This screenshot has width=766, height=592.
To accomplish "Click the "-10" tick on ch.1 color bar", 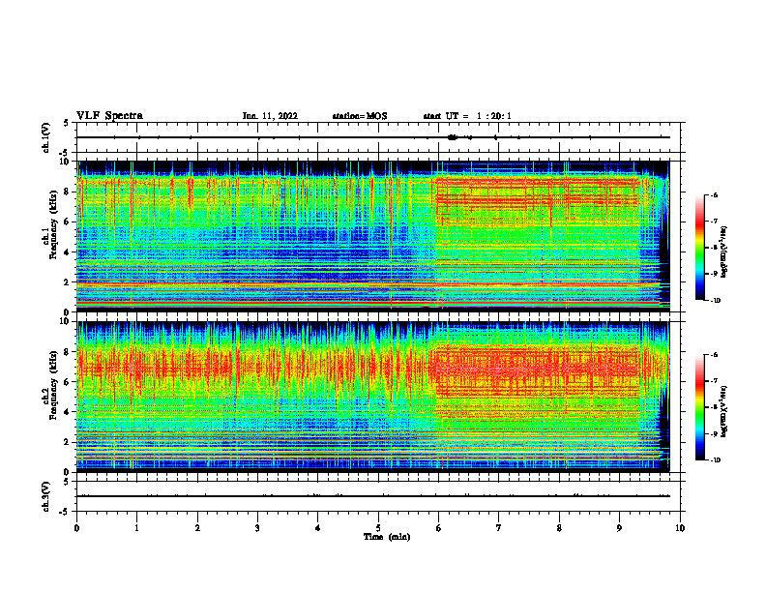I will click(715, 301).
